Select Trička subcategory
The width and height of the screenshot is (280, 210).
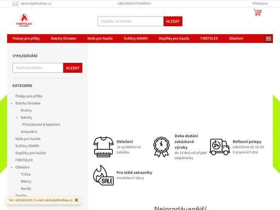click(x=26, y=174)
